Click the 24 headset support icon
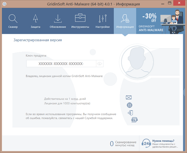187x153 pixels. [x=146, y=143]
